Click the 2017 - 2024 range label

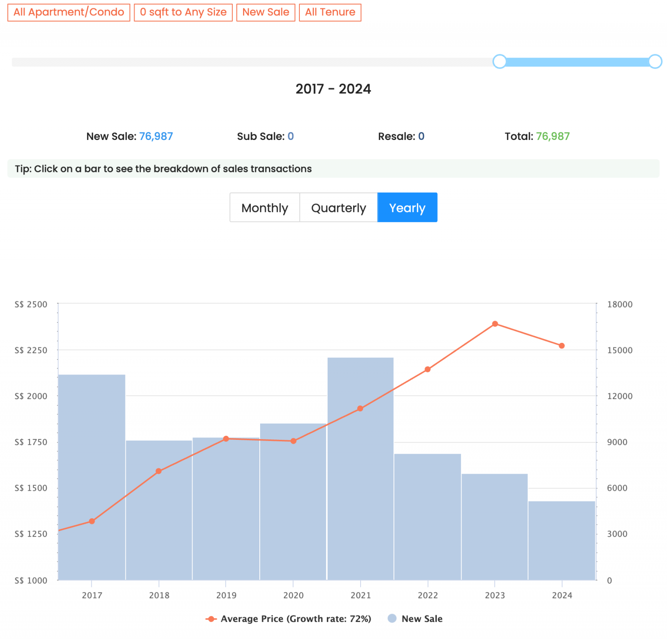point(333,89)
